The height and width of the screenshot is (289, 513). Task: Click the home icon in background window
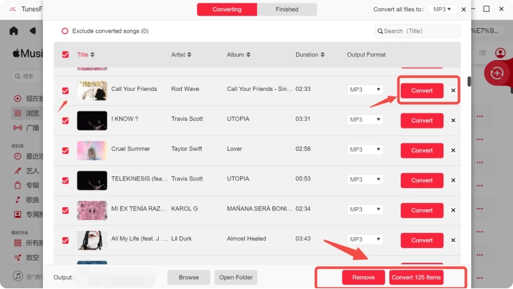(x=14, y=31)
